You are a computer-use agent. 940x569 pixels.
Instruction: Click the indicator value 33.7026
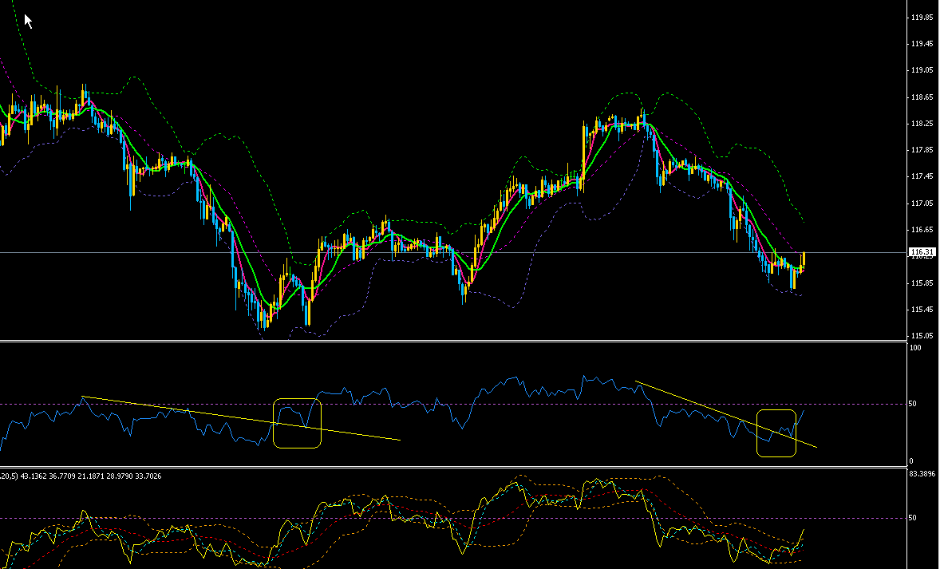[x=148, y=476]
